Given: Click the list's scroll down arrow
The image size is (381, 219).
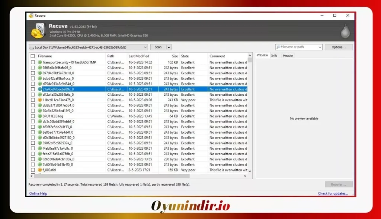Looking at the screenshot, I should (x=250, y=171).
